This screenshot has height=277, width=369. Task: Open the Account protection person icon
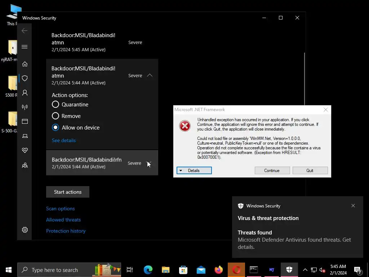pyautogui.click(x=25, y=93)
